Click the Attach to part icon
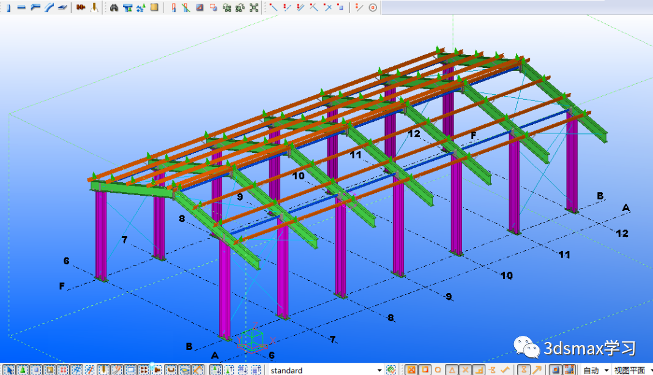This screenshot has height=375, width=653. click(x=227, y=7)
